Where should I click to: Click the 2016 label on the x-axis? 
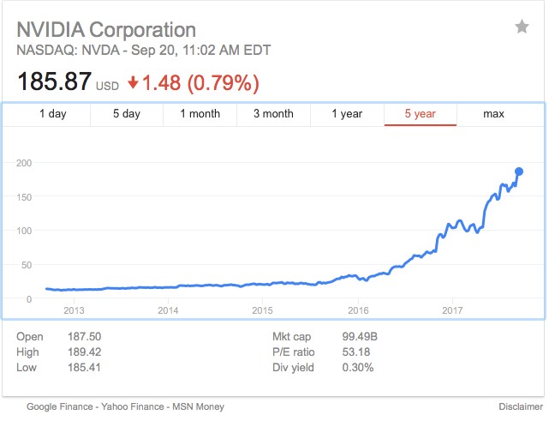(357, 310)
